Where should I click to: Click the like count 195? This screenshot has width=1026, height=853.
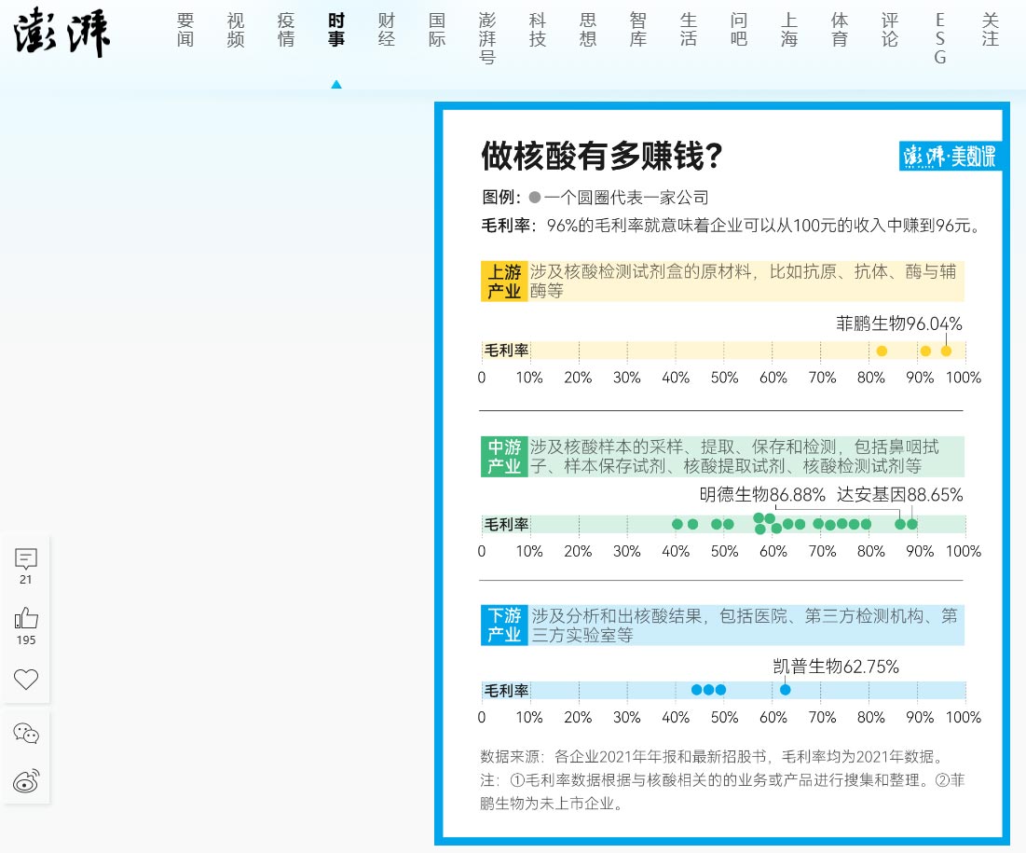point(26,640)
